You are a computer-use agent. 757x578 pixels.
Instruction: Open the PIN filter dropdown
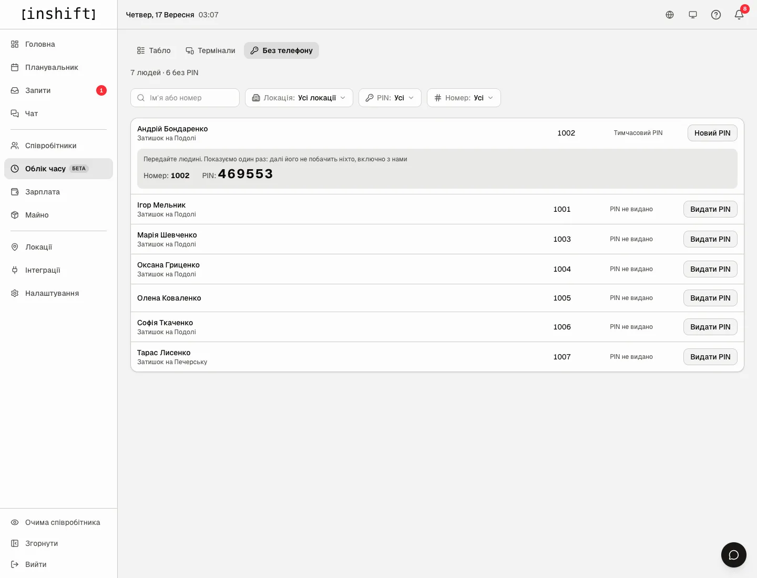(390, 98)
